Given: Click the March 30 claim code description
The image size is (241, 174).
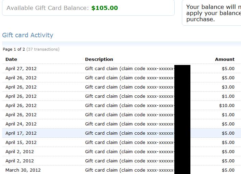Looking at the screenshot, I should (130, 170).
